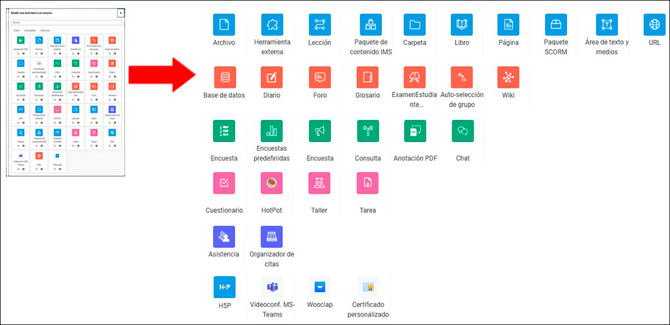Open the large Anotación PDF icon
Image resolution: width=670 pixels, height=325 pixels.
click(415, 131)
